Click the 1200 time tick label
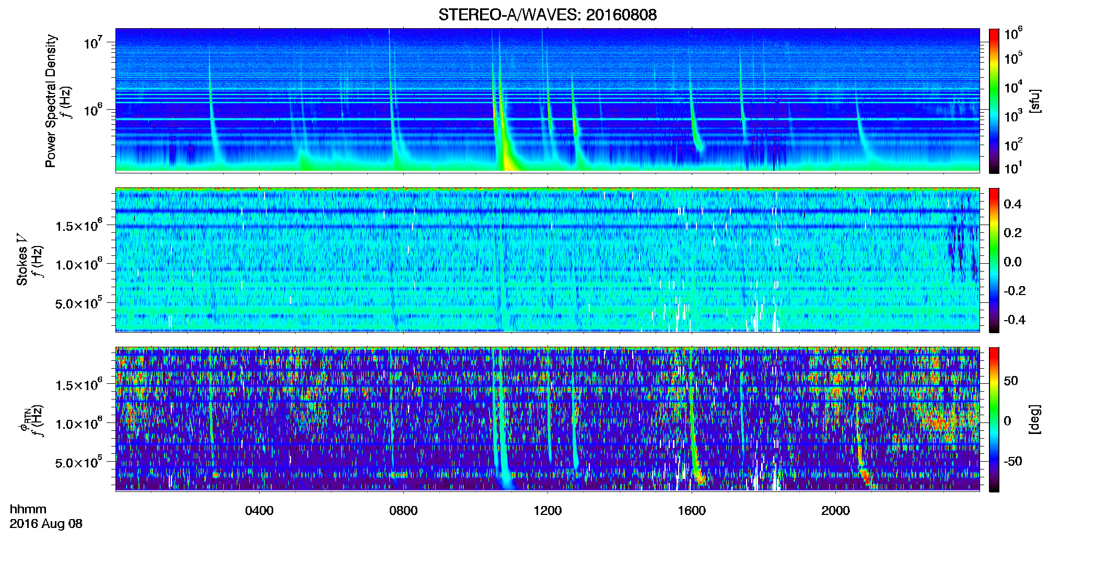 pyautogui.click(x=547, y=511)
